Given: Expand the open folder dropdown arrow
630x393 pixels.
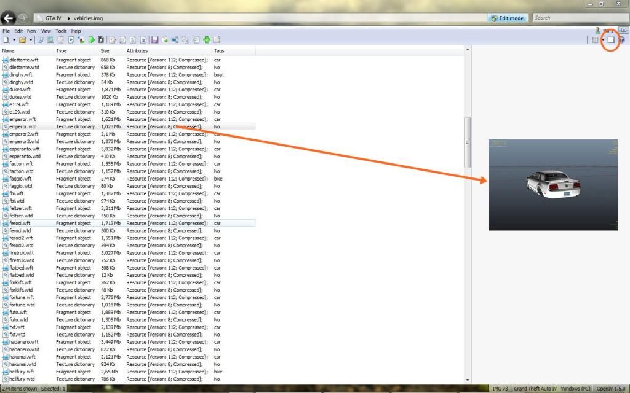Looking at the screenshot, I should (30, 40).
